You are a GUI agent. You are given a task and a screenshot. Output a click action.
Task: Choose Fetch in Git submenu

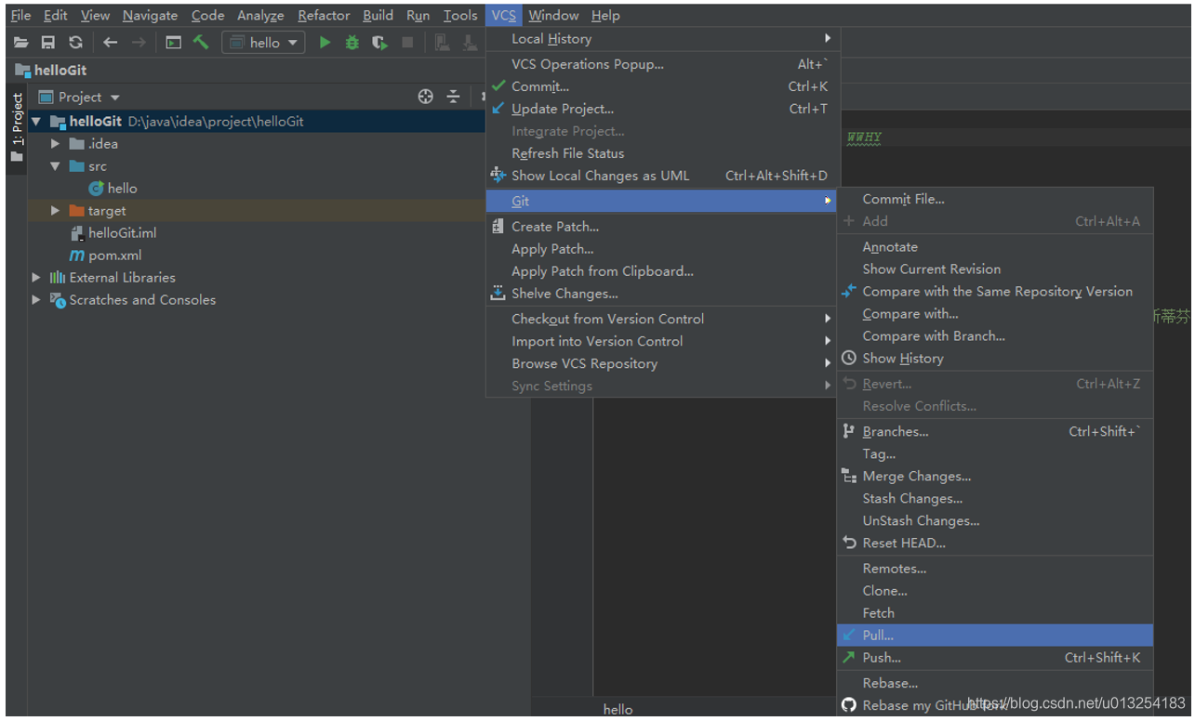(995, 613)
